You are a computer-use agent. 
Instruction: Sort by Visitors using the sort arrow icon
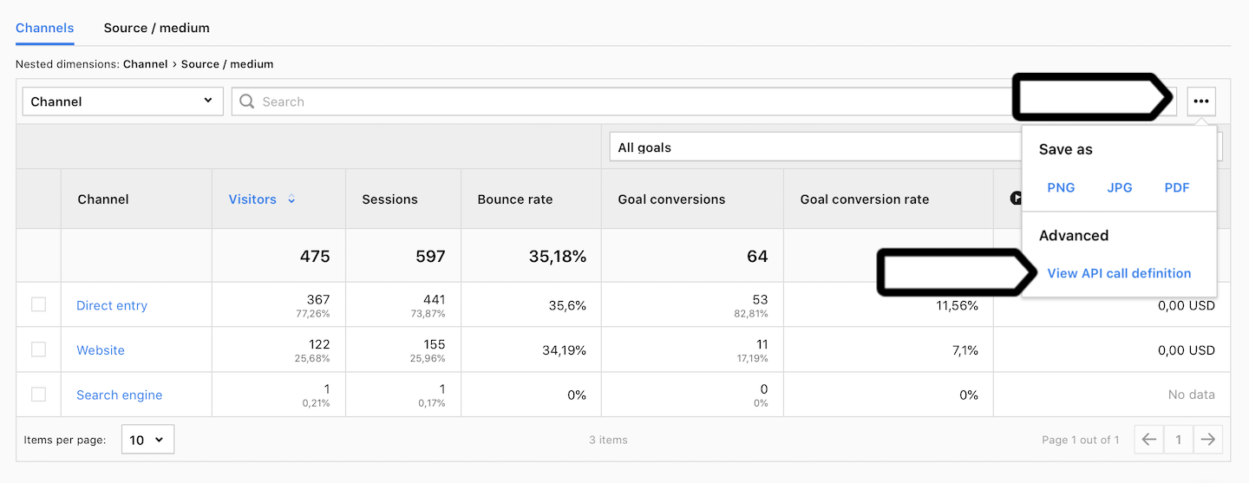click(x=291, y=199)
